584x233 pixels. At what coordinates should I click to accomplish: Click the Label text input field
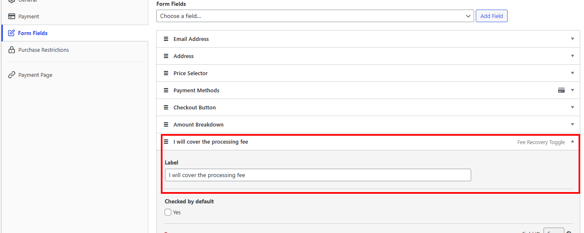(x=318, y=175)
